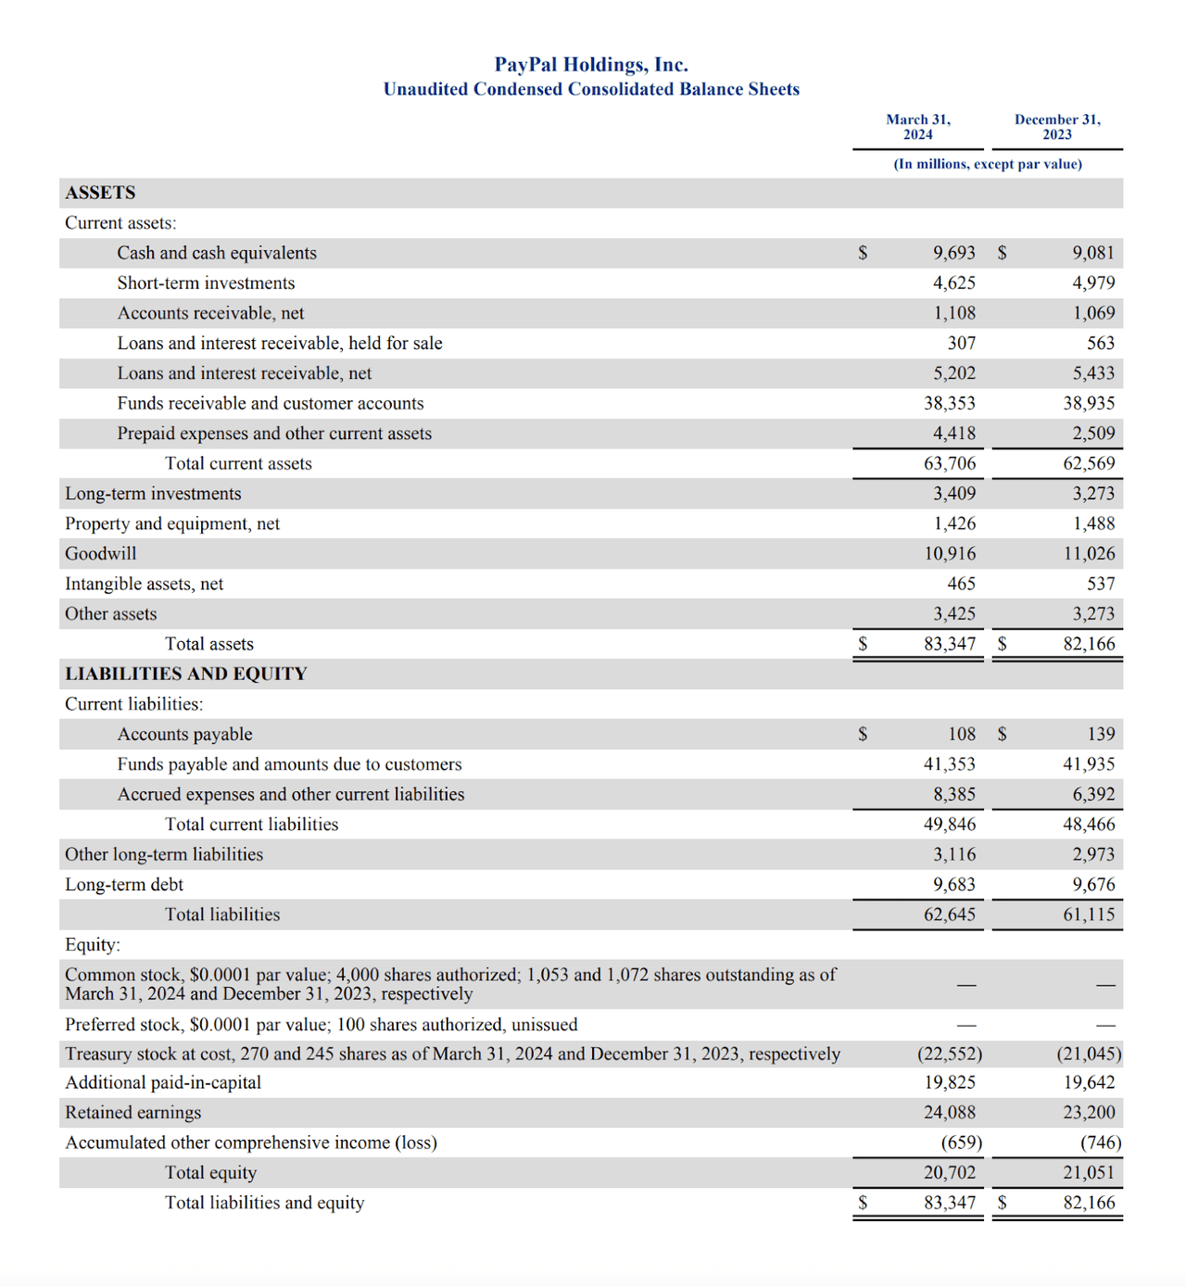Viewport: 1186px width, 1287px height.
Task: Click the funds payable value 41,353
Action: [x=950, y=764]
